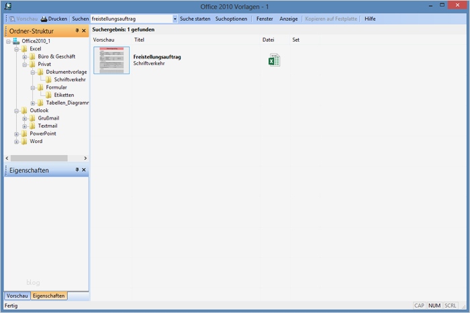The width and height of the screenshot is (470, 313).
Task: Close the Ordner-Struktur panel
Action: (84, 31)
